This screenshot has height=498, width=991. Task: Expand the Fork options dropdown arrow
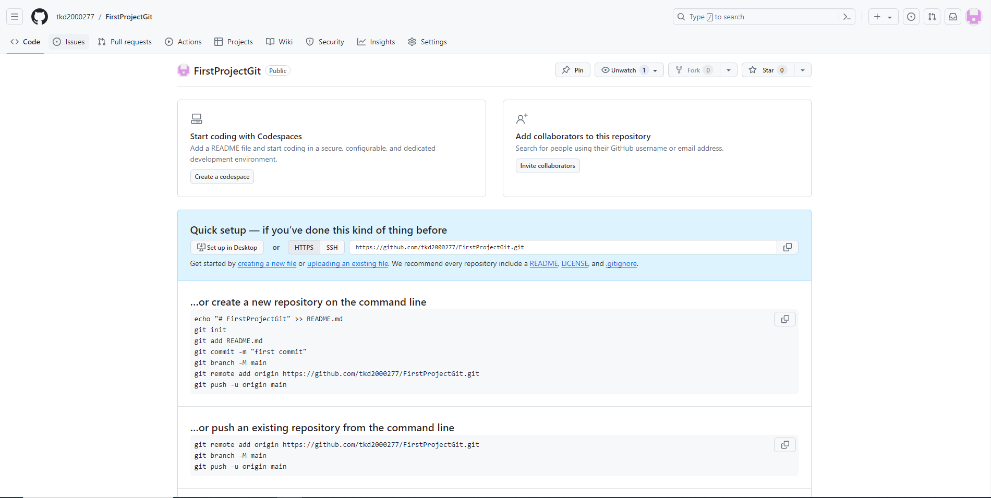point(728,70)
